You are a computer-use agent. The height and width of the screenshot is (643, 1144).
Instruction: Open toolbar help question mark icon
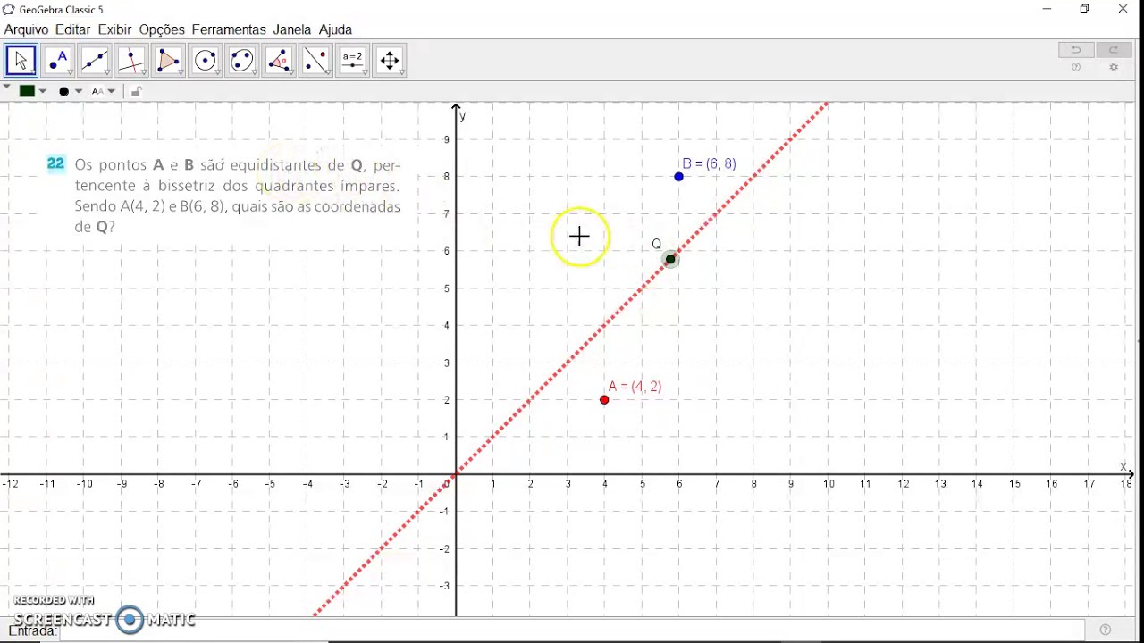1076,68
